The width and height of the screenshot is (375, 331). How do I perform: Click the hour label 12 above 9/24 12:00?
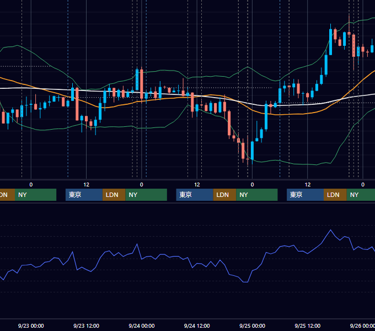(197, 185)
